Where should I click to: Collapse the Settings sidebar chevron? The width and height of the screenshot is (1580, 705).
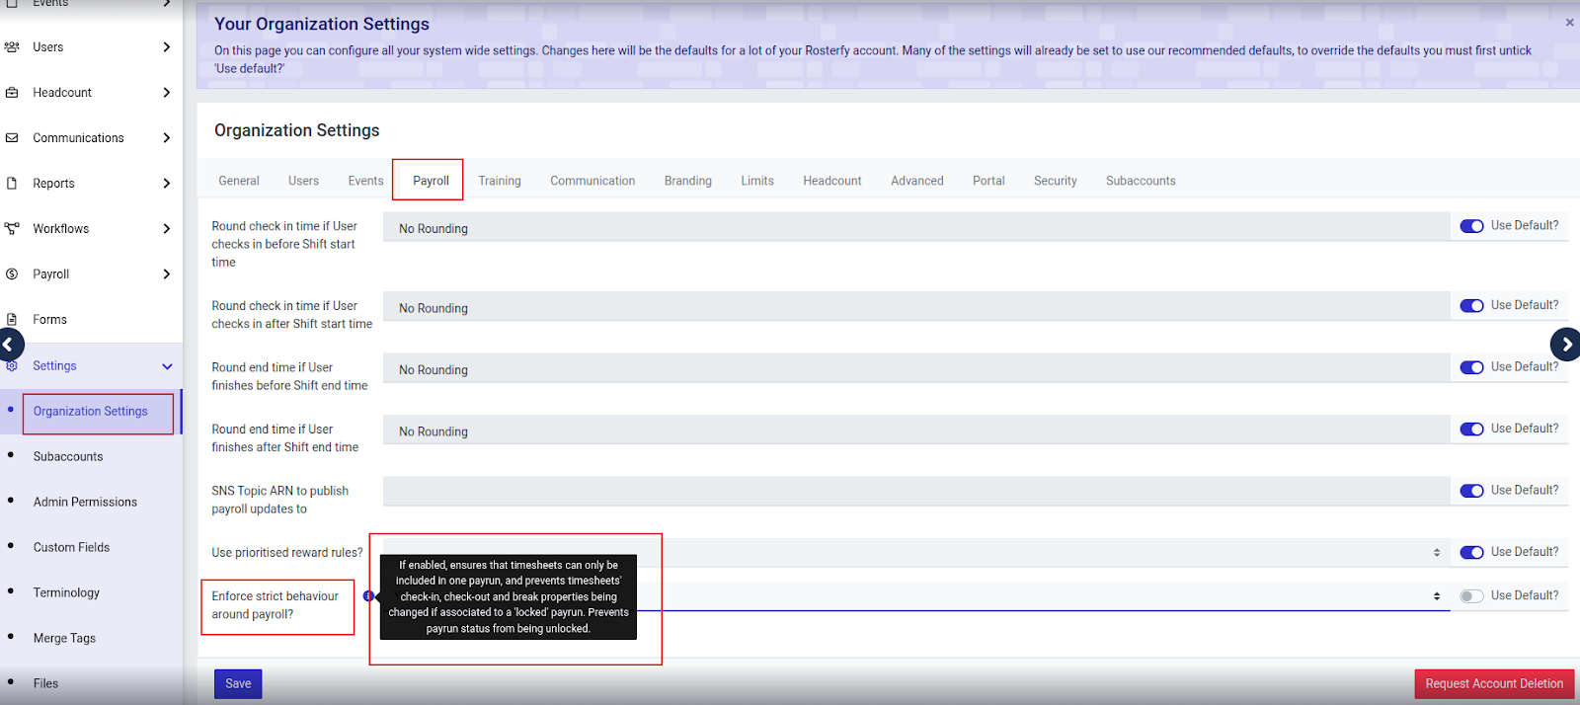click(167, 366)
